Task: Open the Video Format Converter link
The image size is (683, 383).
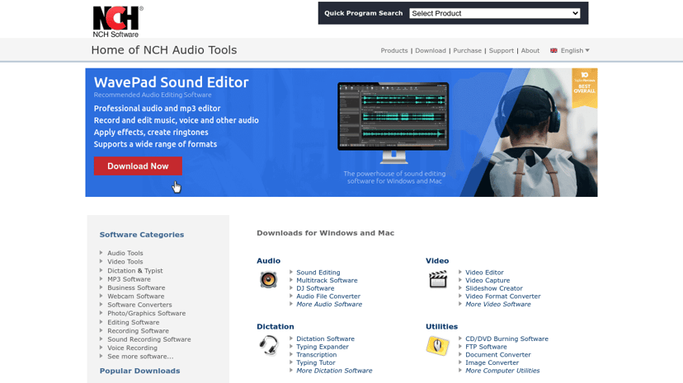Action: [x=502, y=296]
